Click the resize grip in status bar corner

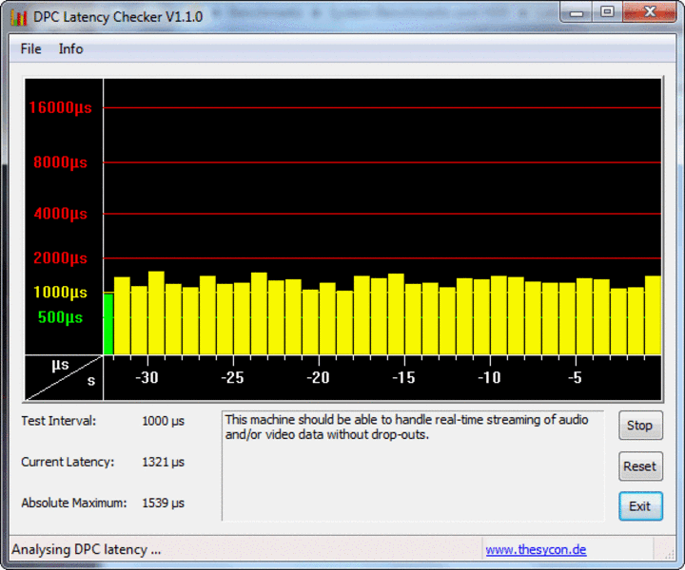(669, 554)
